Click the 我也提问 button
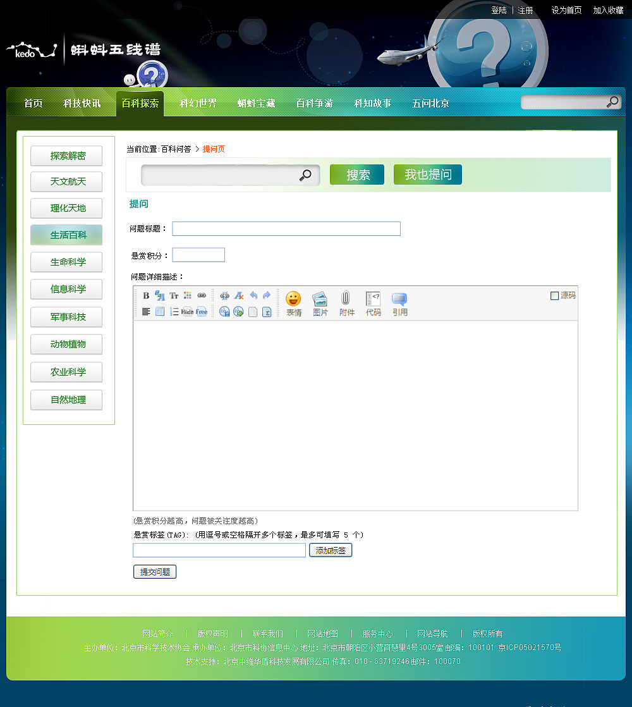Image resolution: width=632 pixels, height=707 pixels. tap(428, 175)
